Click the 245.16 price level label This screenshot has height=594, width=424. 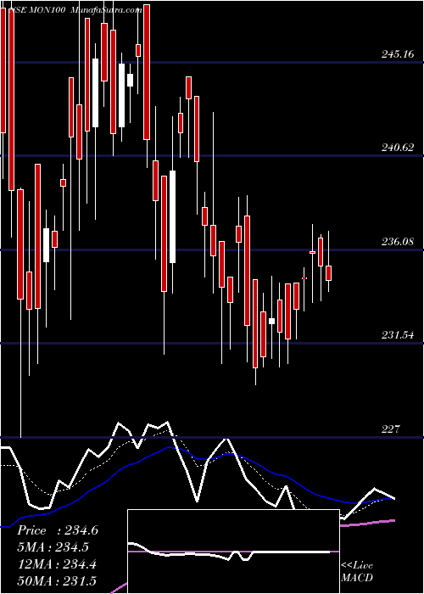(397, 54)
